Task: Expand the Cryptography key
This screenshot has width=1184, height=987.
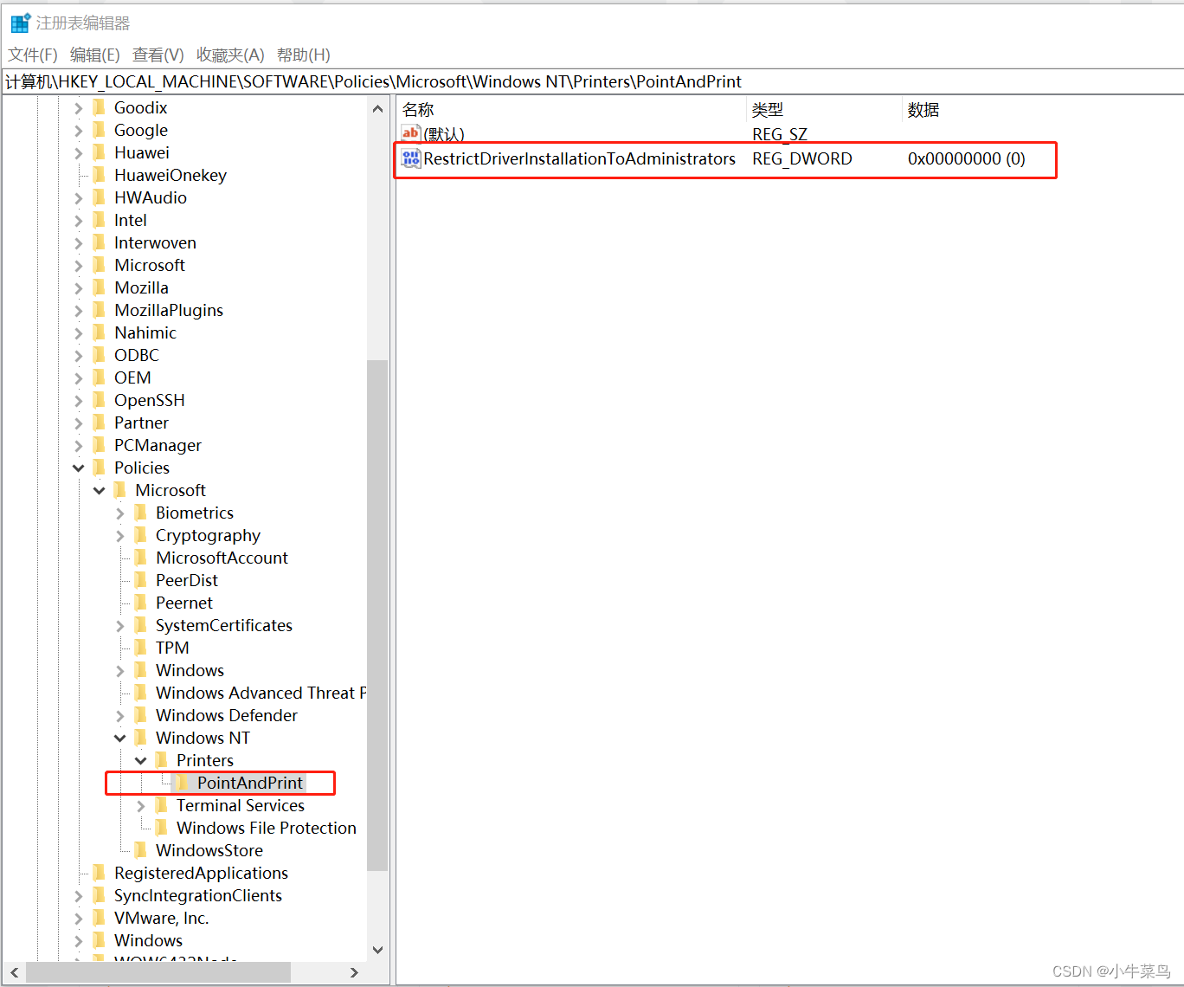Action: [x=120, y=535]
